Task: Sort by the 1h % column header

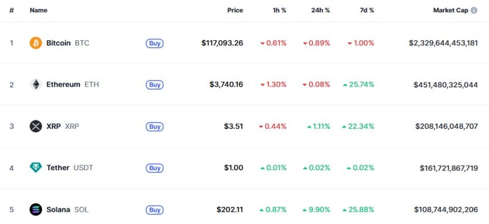Action: tap(279, 10)
